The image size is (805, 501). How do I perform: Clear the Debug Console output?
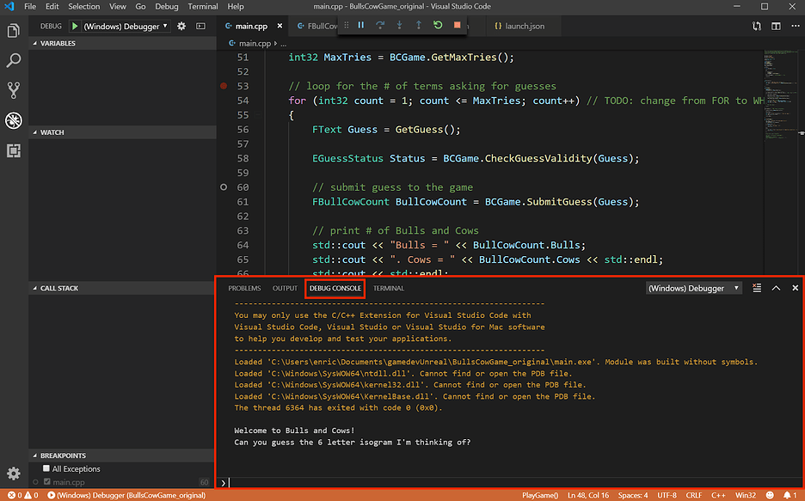pos(757,288)
